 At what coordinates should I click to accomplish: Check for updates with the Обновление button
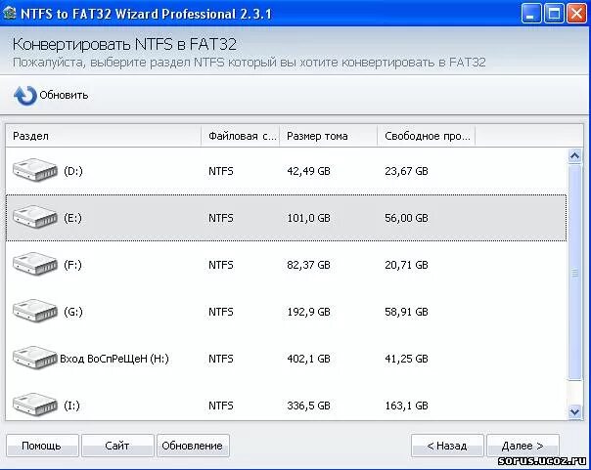pyautogui.click(x=193, y=446)
